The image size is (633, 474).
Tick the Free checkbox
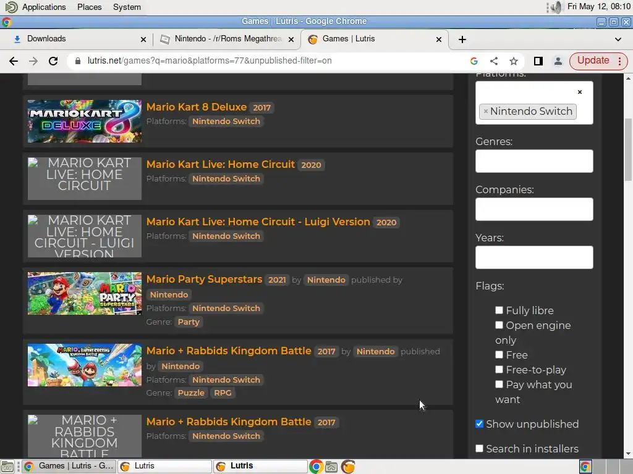click(x=499, y=354)
